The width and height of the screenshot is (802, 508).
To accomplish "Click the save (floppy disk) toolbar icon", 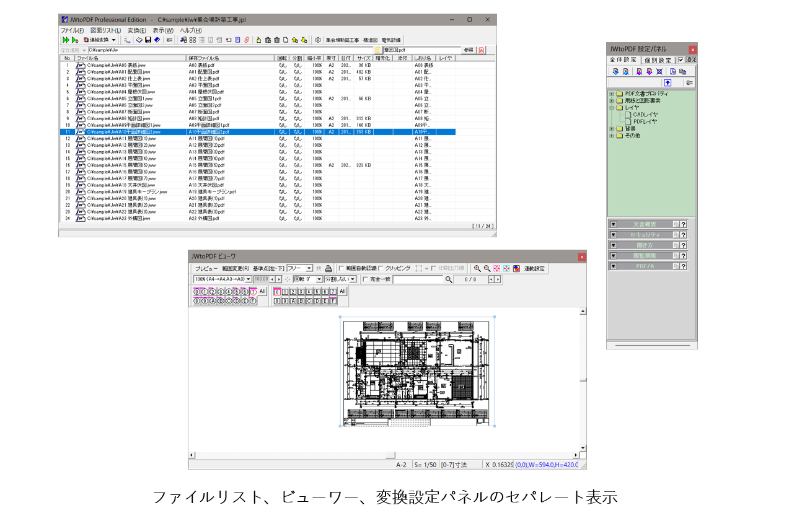I will click(149, 40).
